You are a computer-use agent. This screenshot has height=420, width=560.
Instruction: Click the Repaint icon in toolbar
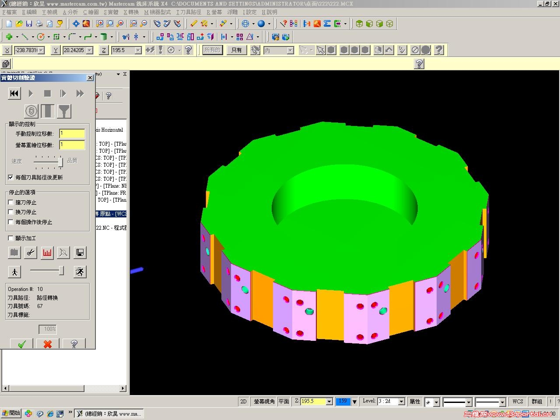tap(86, 24)
